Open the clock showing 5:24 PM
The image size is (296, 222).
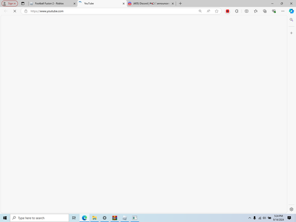[x=278, y=218]
